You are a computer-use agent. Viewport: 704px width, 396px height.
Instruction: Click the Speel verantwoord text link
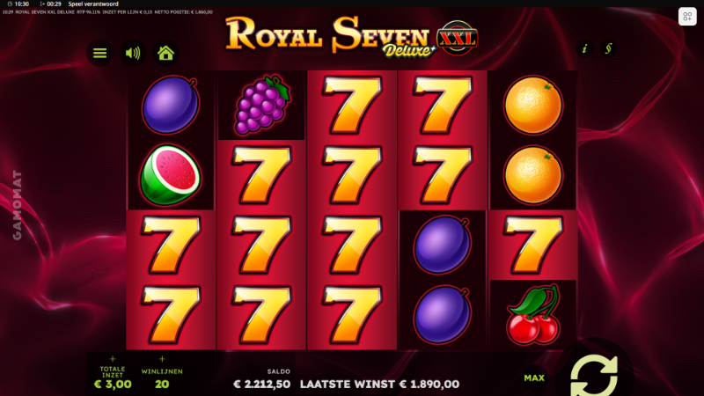tap(93, 4)
